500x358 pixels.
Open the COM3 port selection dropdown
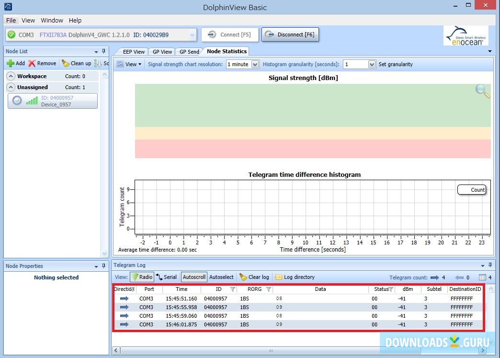(192, 35)
